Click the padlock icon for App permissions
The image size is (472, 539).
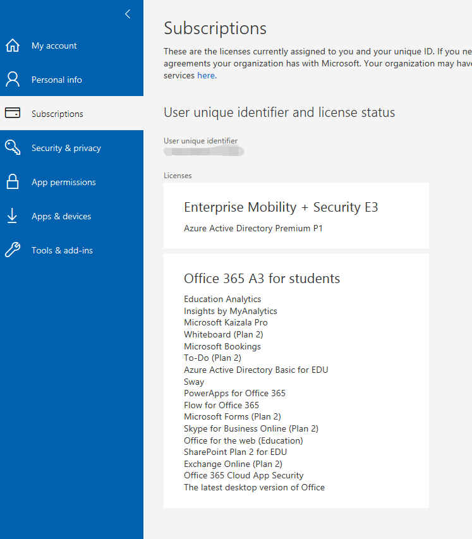coord(12,182)
